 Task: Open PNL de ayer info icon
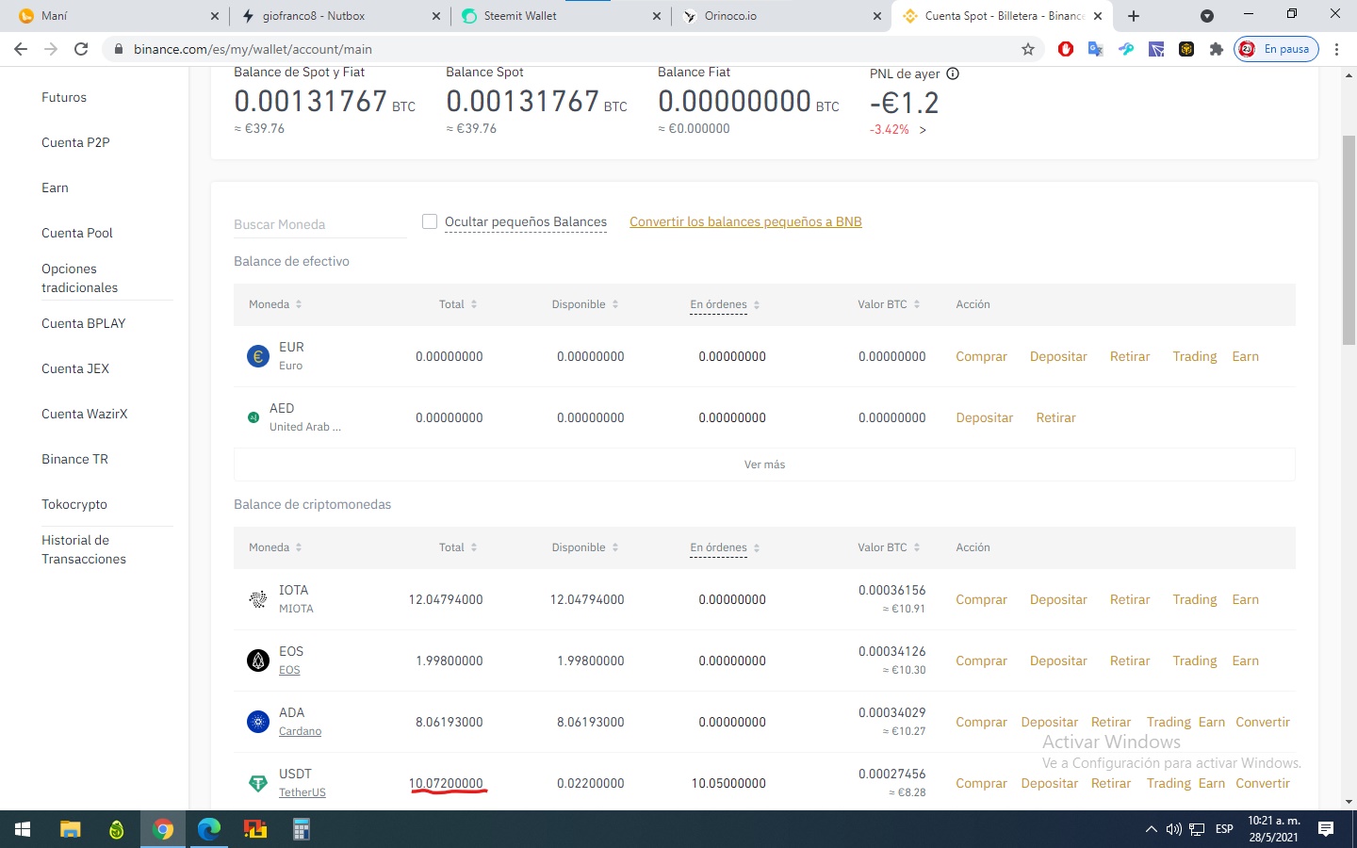point(953,73)
